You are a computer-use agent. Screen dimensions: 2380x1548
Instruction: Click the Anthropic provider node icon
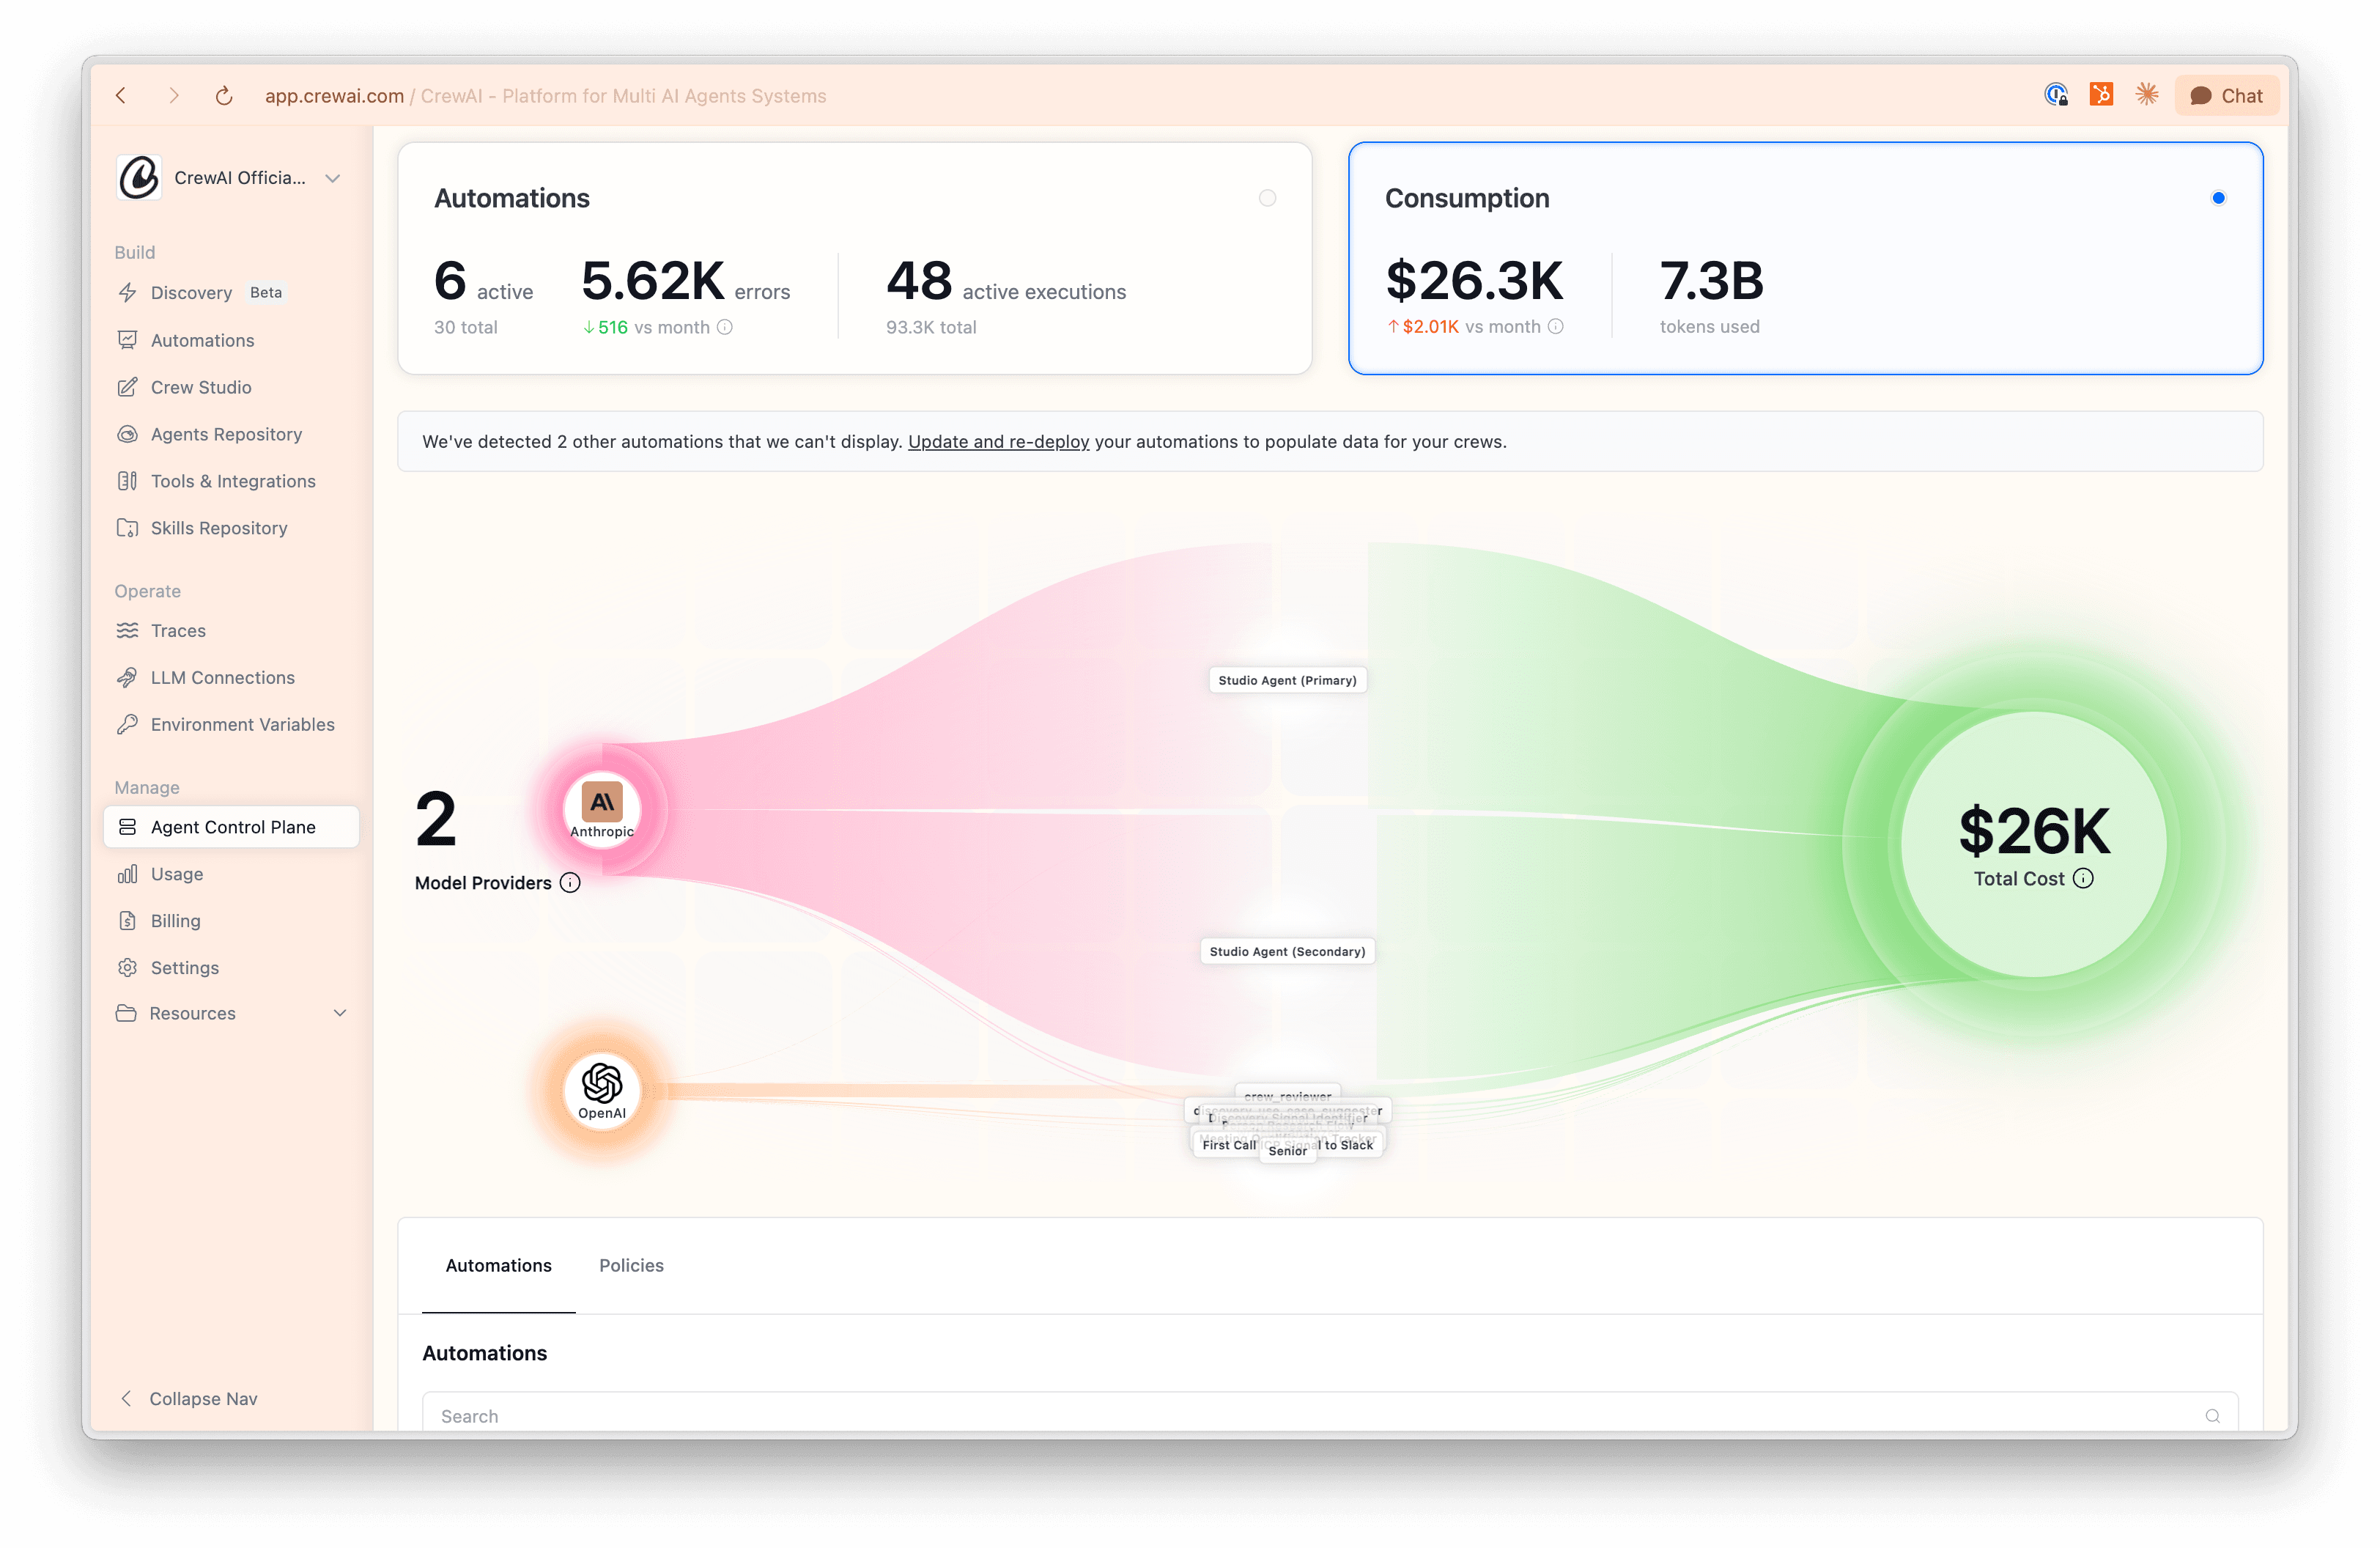(601, 809)
